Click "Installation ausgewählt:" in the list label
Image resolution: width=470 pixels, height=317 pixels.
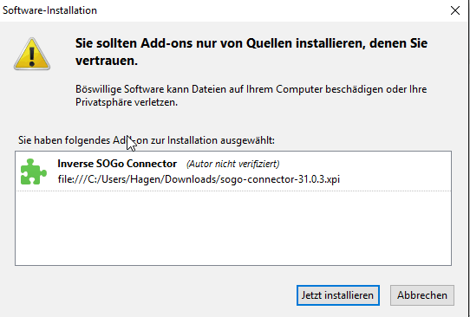point(221,140)
